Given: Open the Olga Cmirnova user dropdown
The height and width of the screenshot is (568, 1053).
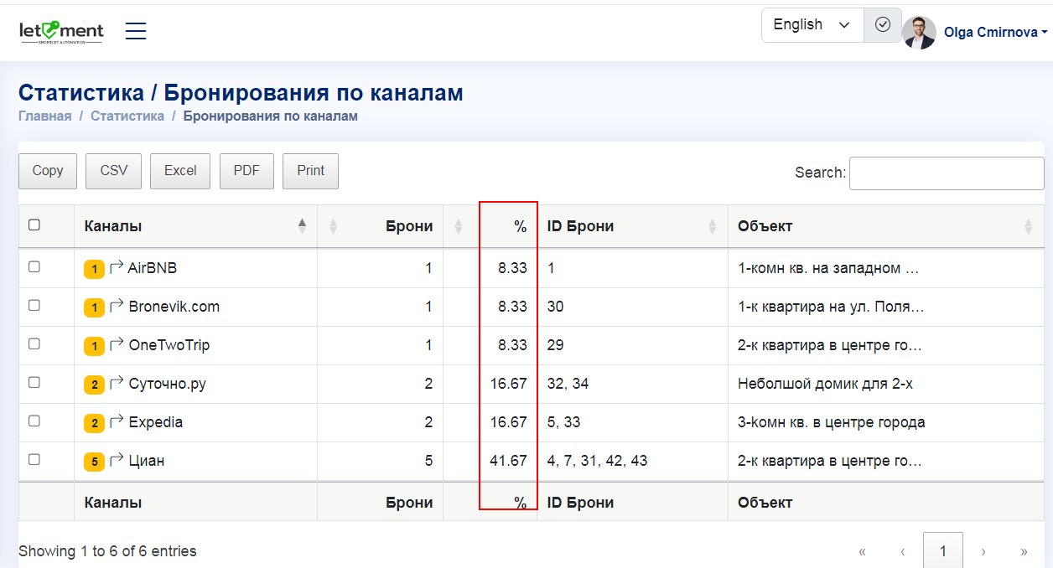Looking at the screenshot, I should pos(996,33).
